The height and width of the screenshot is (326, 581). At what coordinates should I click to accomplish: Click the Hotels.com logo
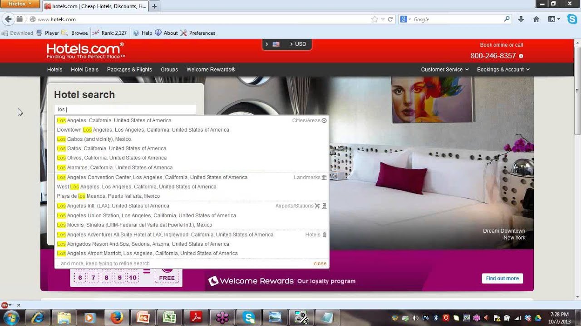(85, 51)
